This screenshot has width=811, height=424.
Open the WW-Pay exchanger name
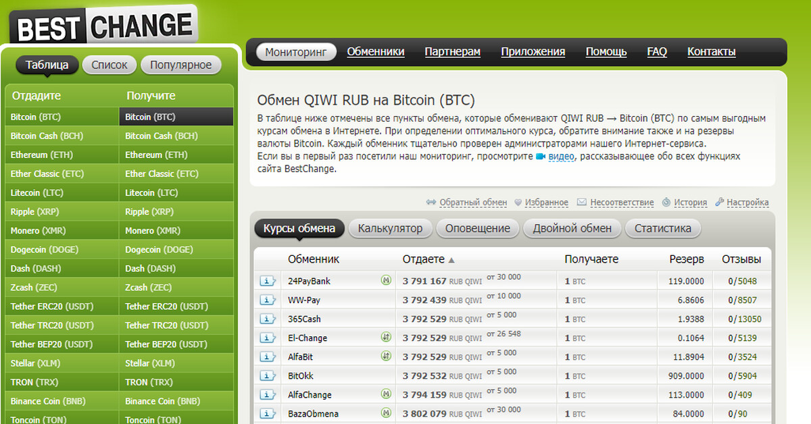(x=304, y=300)
